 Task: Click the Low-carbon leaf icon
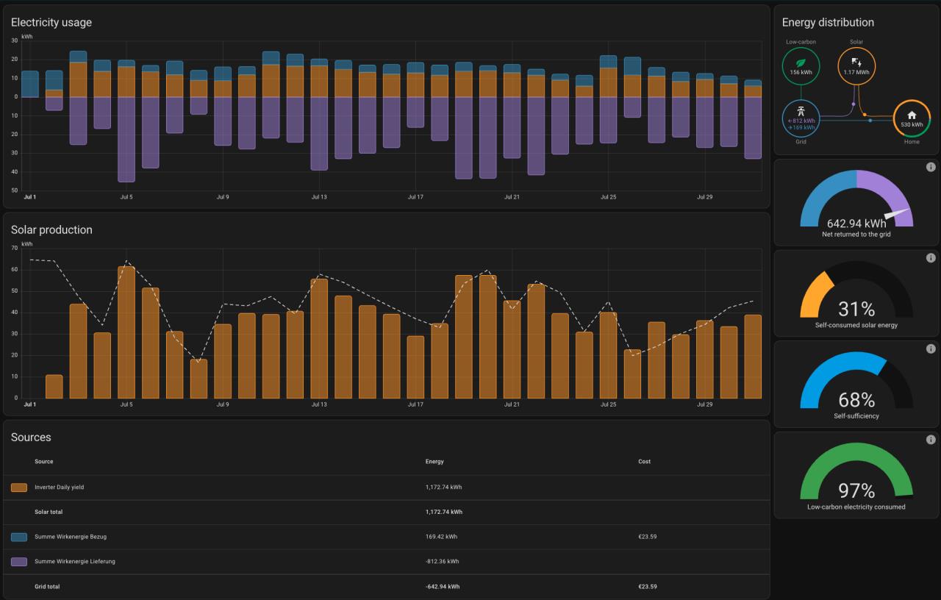coord(801,63)
